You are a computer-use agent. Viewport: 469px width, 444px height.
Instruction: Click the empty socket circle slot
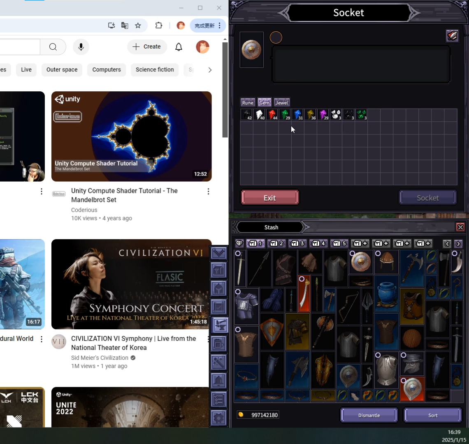276,38
